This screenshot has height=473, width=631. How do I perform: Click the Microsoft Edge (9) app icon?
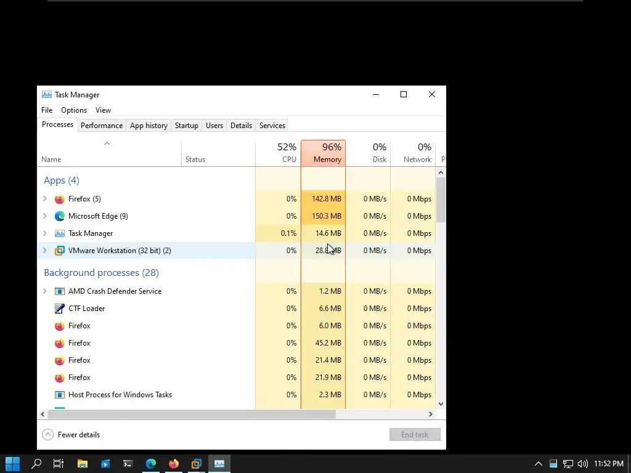(60, 216)
